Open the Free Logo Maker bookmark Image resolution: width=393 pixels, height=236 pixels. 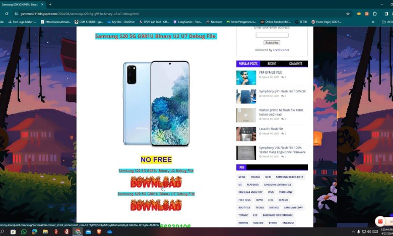[22, 22]
